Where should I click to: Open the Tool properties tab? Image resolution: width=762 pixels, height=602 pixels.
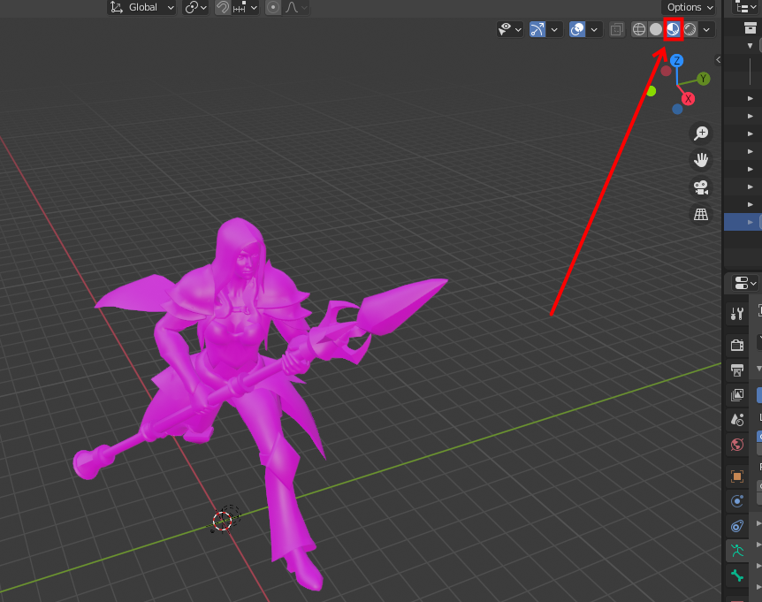pyautogui.click(x=737, y=314)
